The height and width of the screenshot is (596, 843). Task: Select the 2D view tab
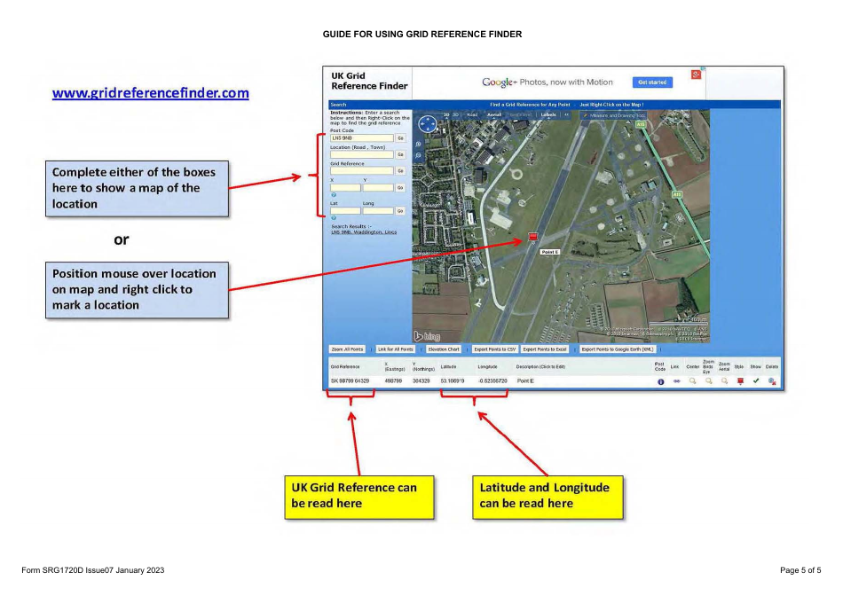[x=446, y=114]
